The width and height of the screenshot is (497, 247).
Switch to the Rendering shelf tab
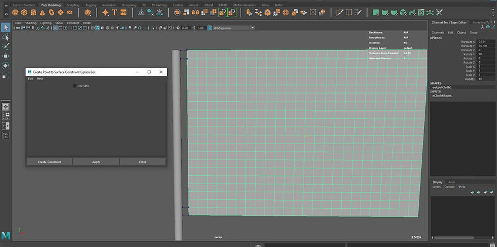[129, 5]
